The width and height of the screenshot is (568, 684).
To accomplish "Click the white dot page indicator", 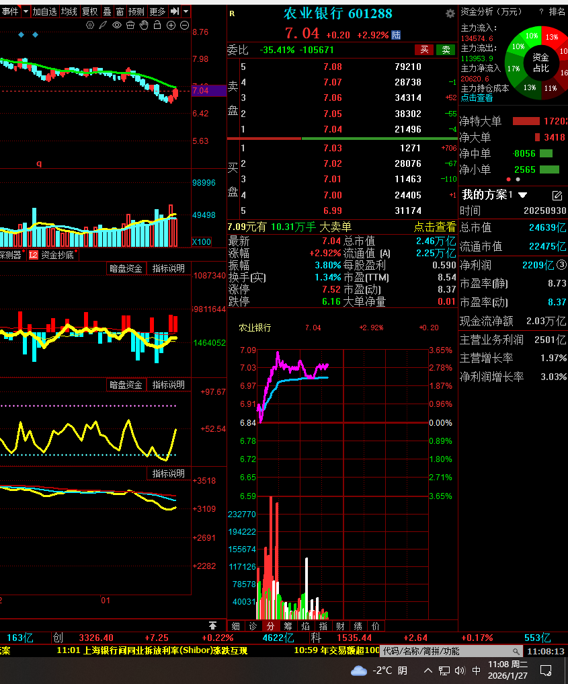I will point(518,180).
